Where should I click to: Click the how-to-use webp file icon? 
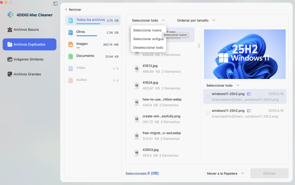coord(137,102)
